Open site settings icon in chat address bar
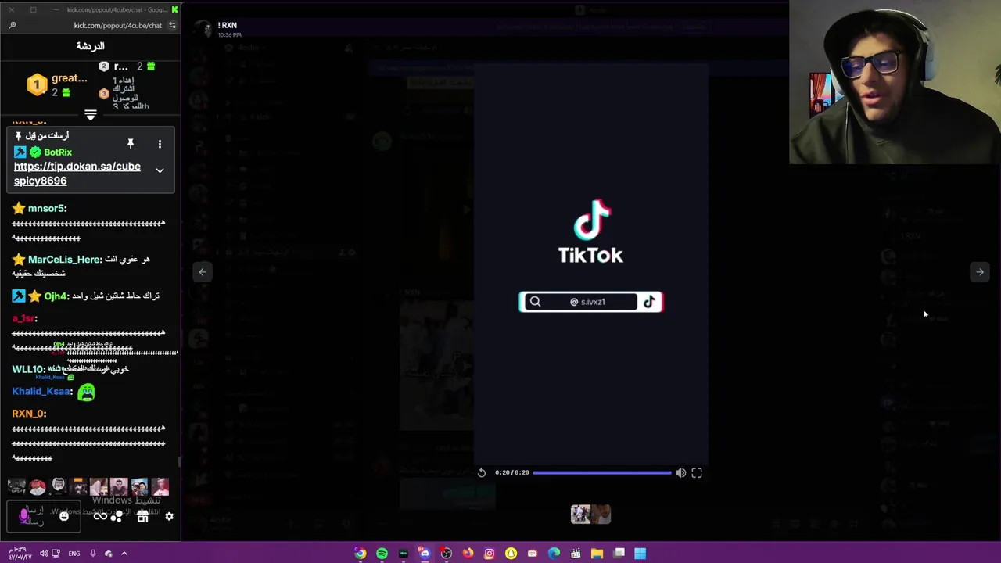This screenshot has height=563, width=1001. (172, 25)
